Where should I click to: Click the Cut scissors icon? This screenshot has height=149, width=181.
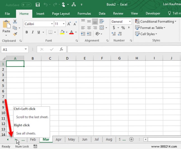click(15, 22)
